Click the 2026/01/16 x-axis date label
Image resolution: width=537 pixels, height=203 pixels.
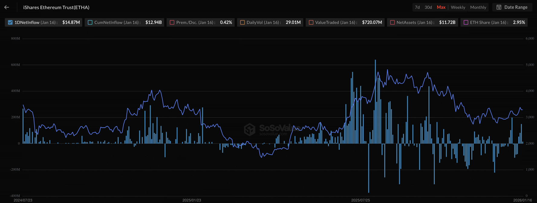coord(522,200)
